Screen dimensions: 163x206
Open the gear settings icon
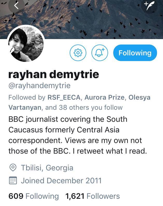pyautogui.click(x=78, y=53)
